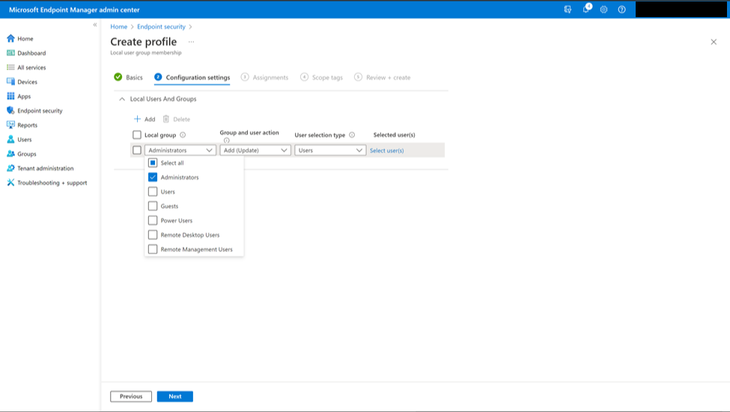Open directory and subscription filter icon
Screen dimensions: 730x412
pos(568,9)
